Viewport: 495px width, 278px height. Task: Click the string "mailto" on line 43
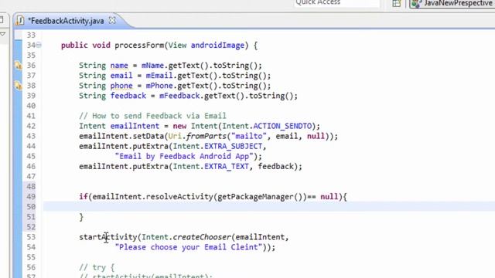click(x=249, y=136)
